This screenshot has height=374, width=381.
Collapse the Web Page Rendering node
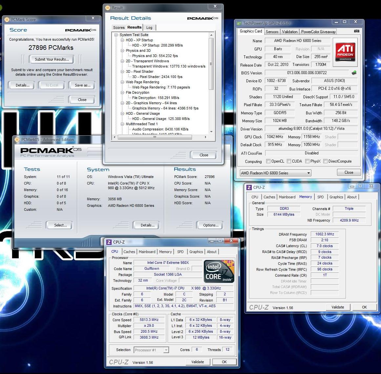[x=122, y=82]
